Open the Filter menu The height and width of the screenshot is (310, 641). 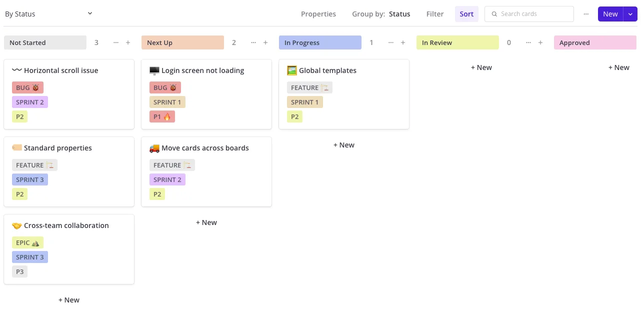435,14
